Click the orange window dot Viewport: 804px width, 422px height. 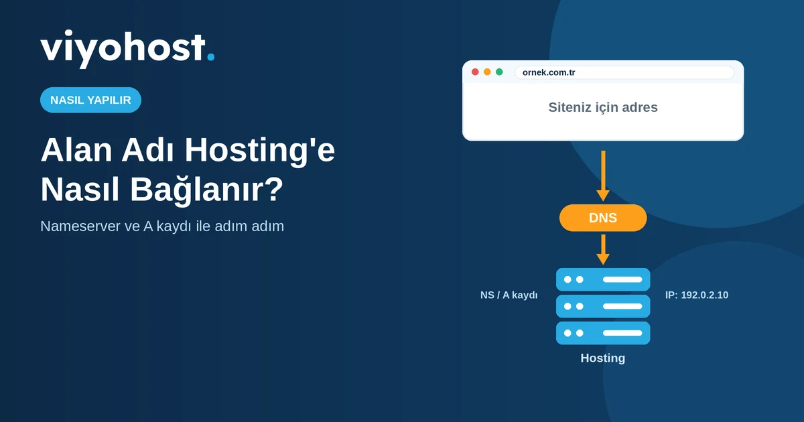(487, 72)
